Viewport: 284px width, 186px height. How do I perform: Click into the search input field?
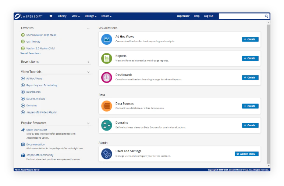241,16
